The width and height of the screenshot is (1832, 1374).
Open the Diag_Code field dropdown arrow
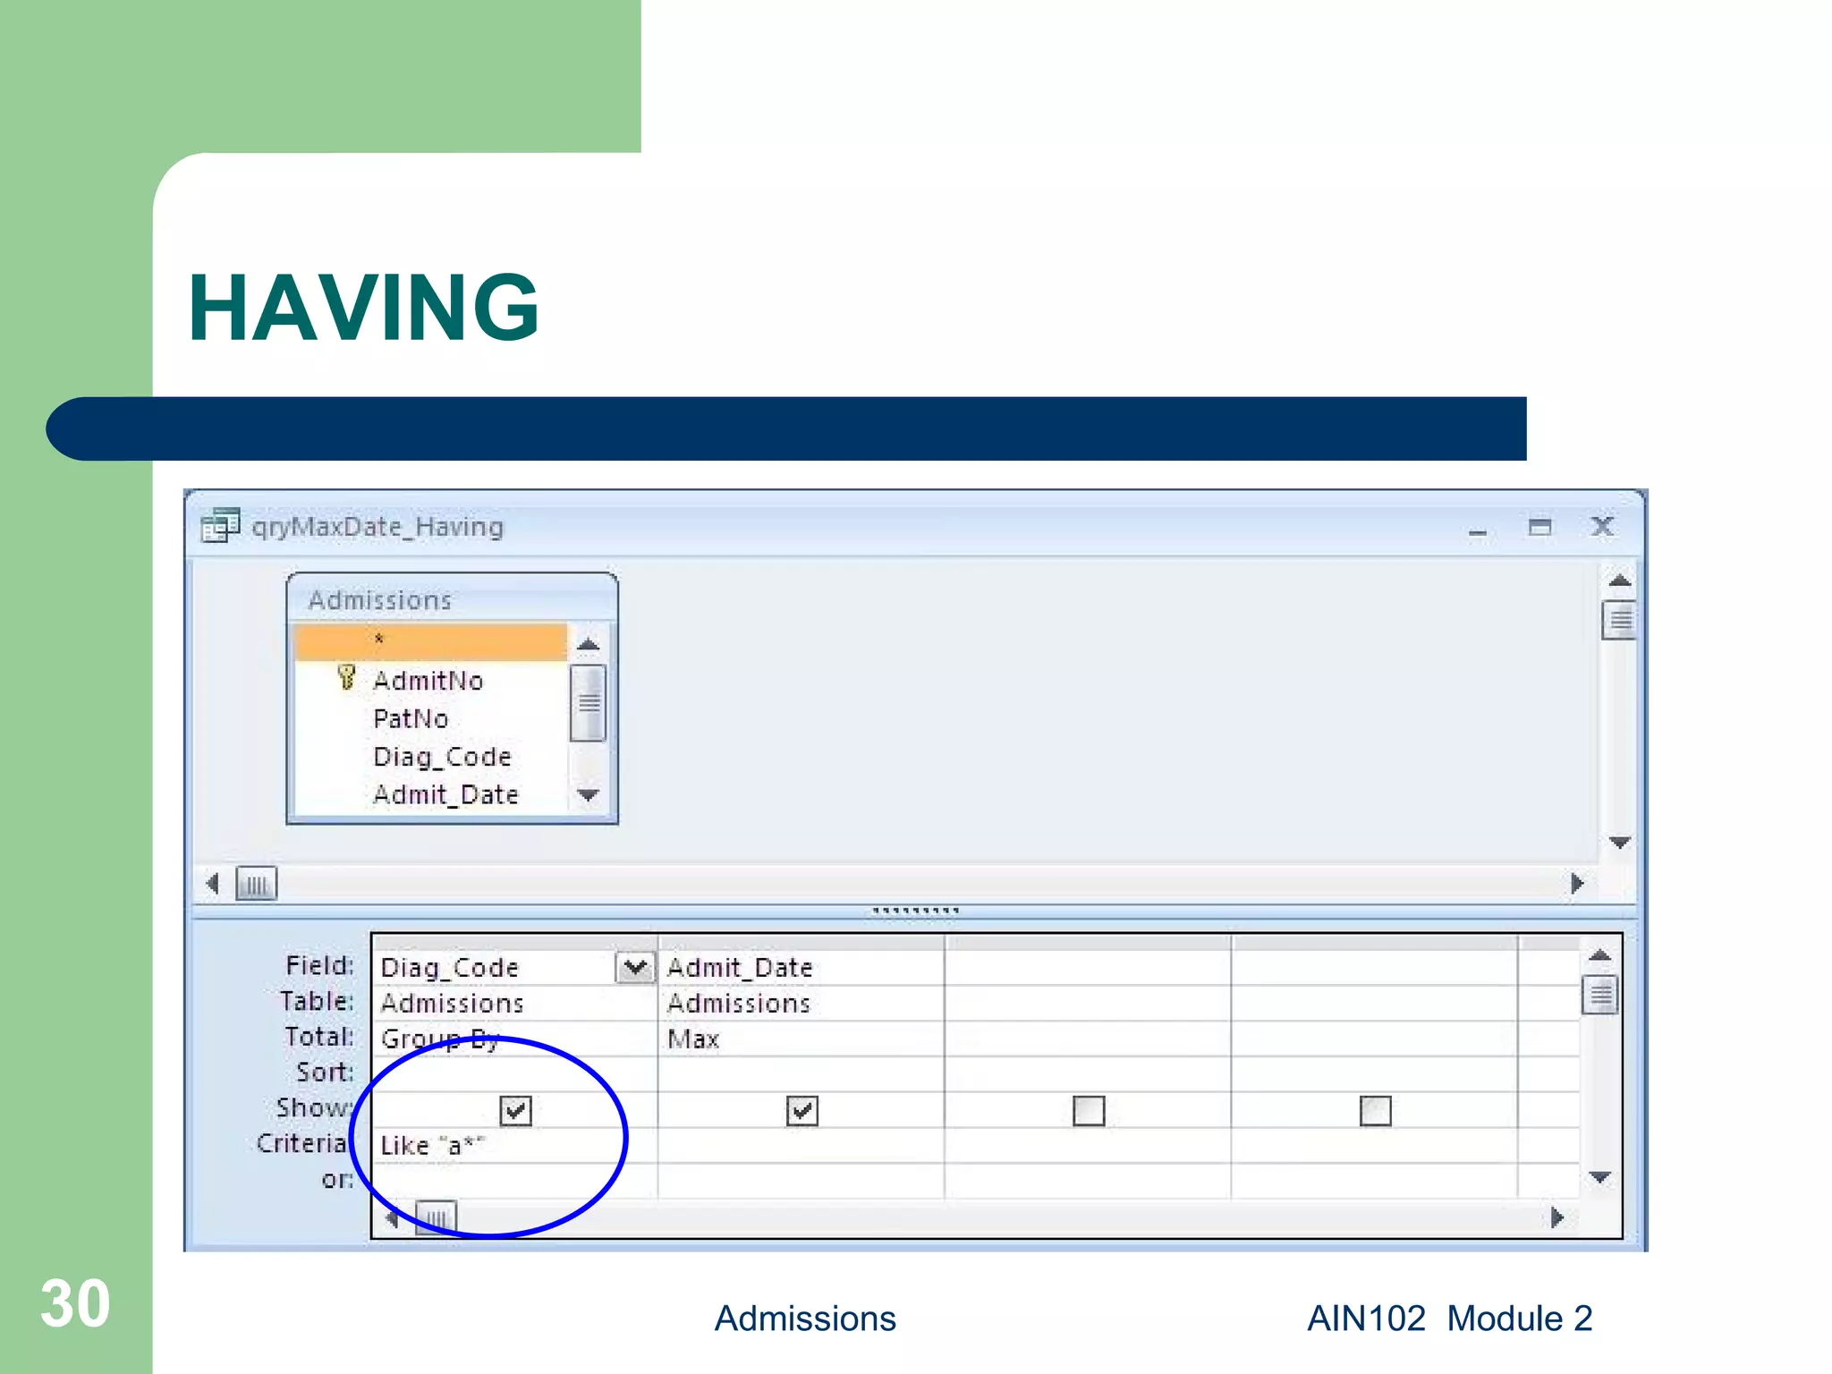click(x=634, y=967)
